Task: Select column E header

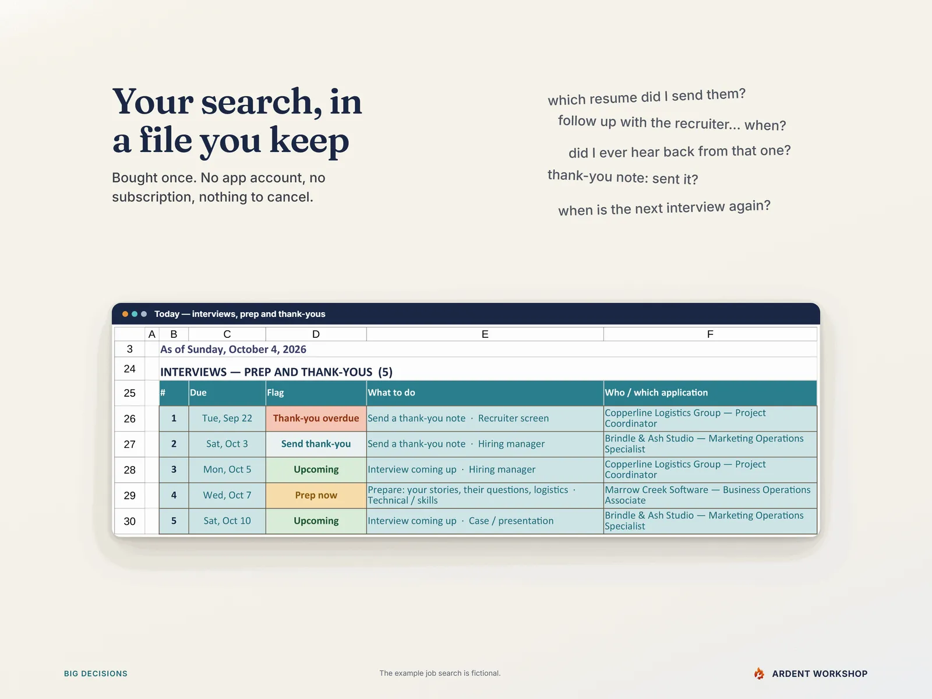Action: (485, 334)
